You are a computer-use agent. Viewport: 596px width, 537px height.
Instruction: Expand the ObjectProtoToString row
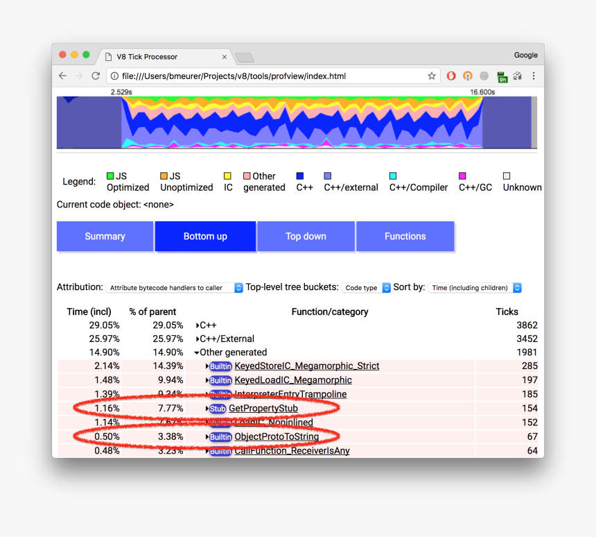pyautogui.click(x=207, y=436)
